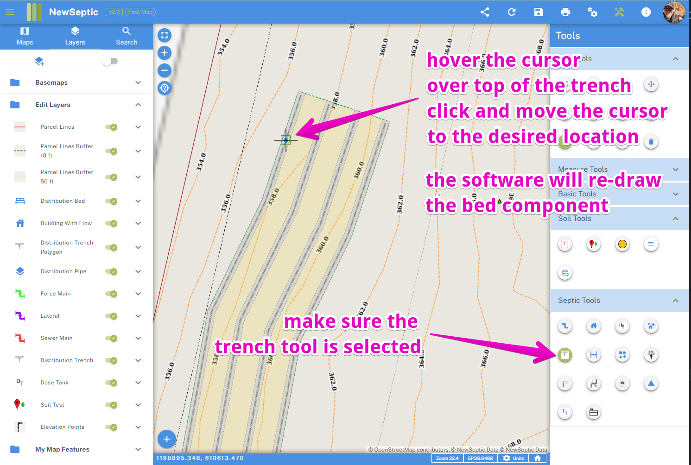
Task: Expand the Basemaps group
Action: click(138, 82)
